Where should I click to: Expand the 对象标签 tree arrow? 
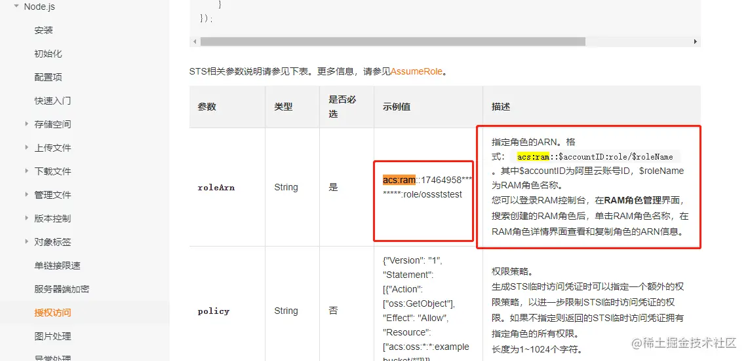coord(27,241)
